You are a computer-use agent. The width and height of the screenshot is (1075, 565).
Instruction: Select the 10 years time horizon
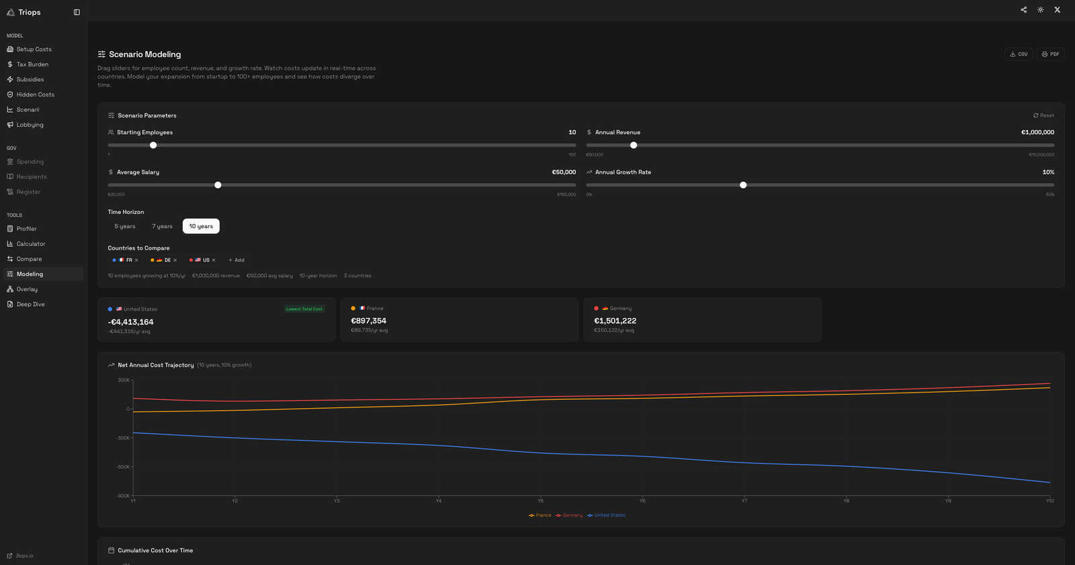coord(201,227)
